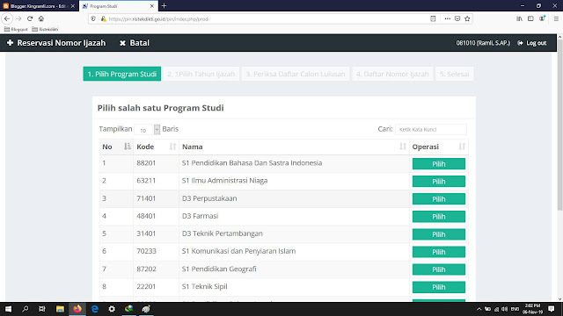Open Task View on the taskbar
This screenshot has height=316, width=563.
tap(42, 309)
